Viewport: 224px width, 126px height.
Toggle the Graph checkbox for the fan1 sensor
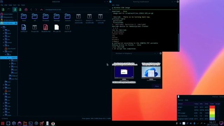coord(218,110)
